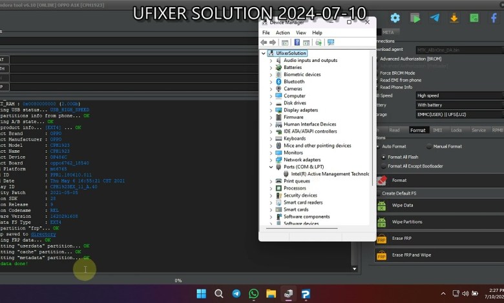The width and height of the screenshot is (504, 303).
Task: Open the Telegram icon in Pandora header
Action: click(x=435, y=17)
